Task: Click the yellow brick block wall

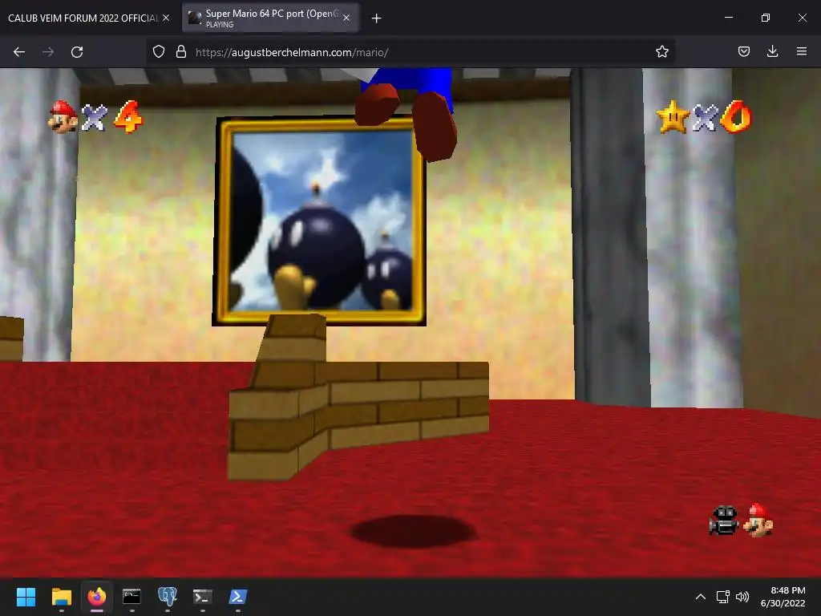Action: [358, 396]
